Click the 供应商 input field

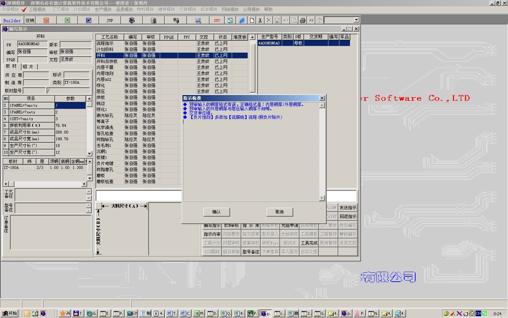36,75
